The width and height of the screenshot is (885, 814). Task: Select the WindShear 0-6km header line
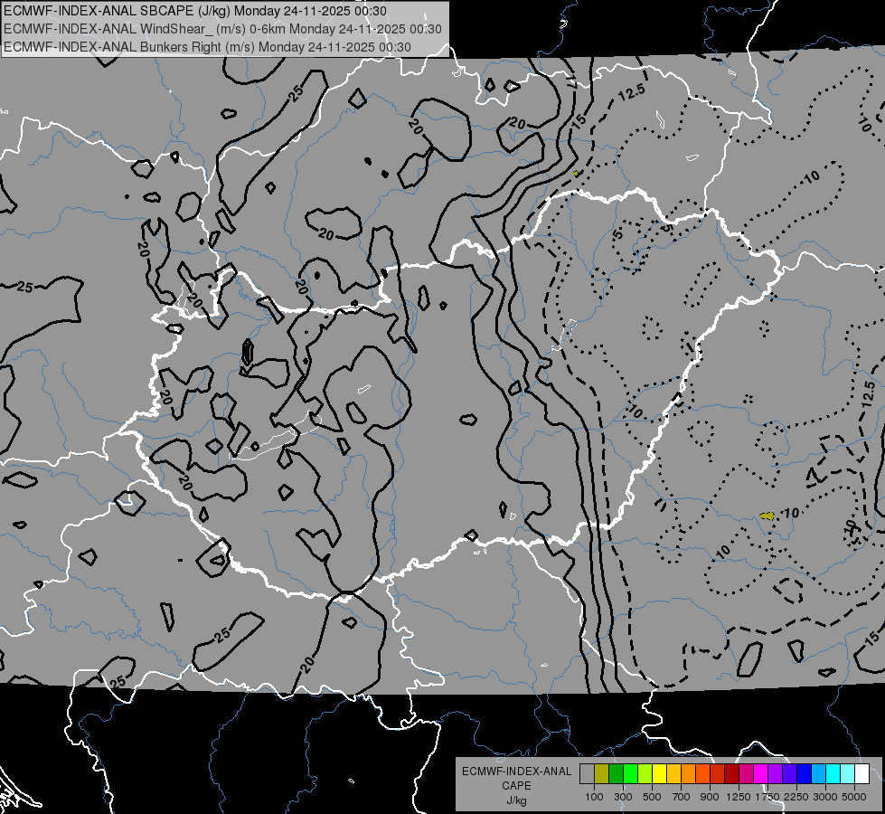click(x=222, y=29)
